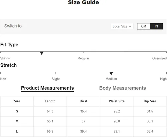Screen dimensions: 167x137
Task: Click the Fit Type triangle marker
Action: click(x=42, y=53)
